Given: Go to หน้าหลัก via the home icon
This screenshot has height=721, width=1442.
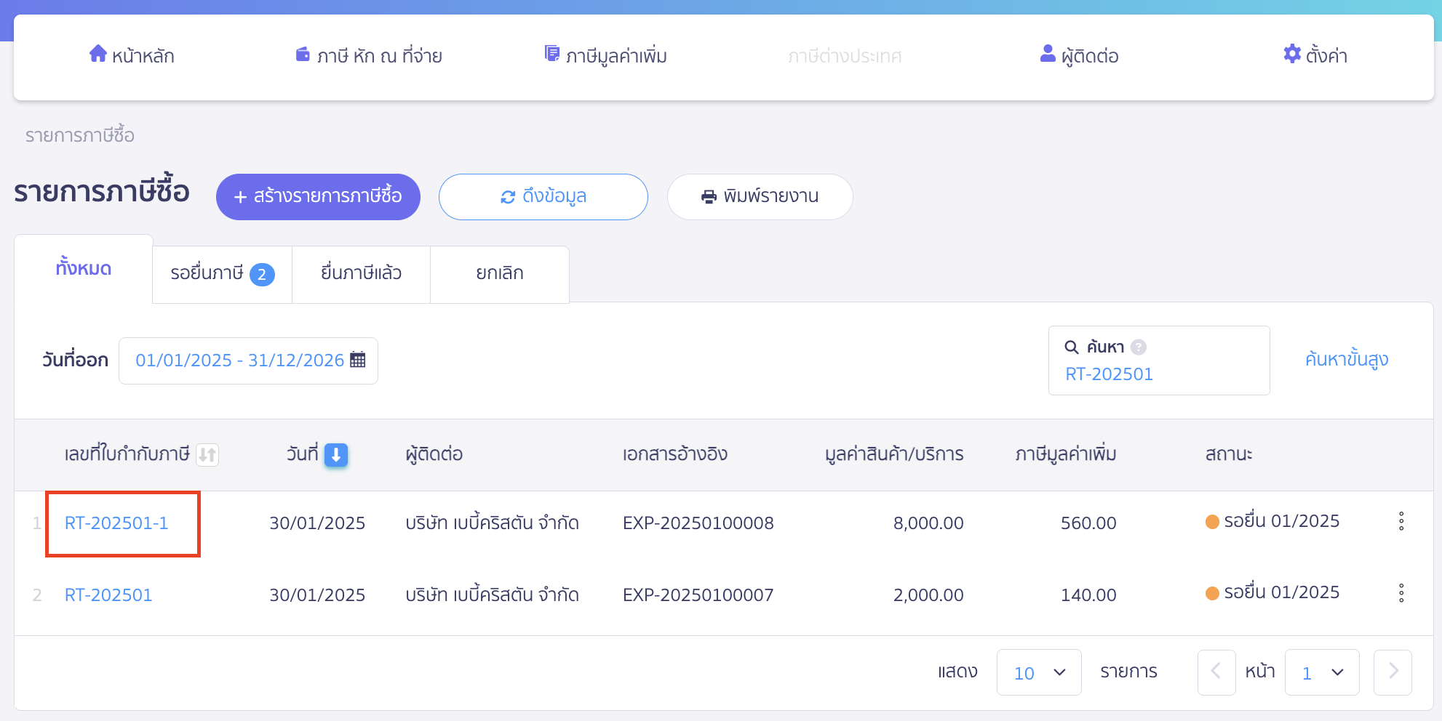Looking at the screenshot, I should pos(98,54).
